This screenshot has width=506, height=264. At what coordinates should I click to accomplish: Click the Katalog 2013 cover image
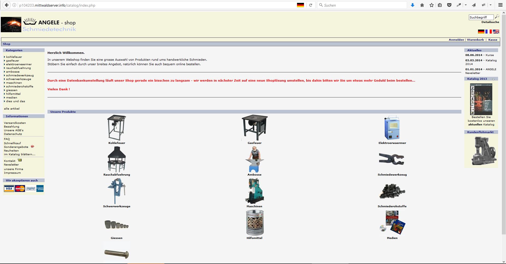481,99
